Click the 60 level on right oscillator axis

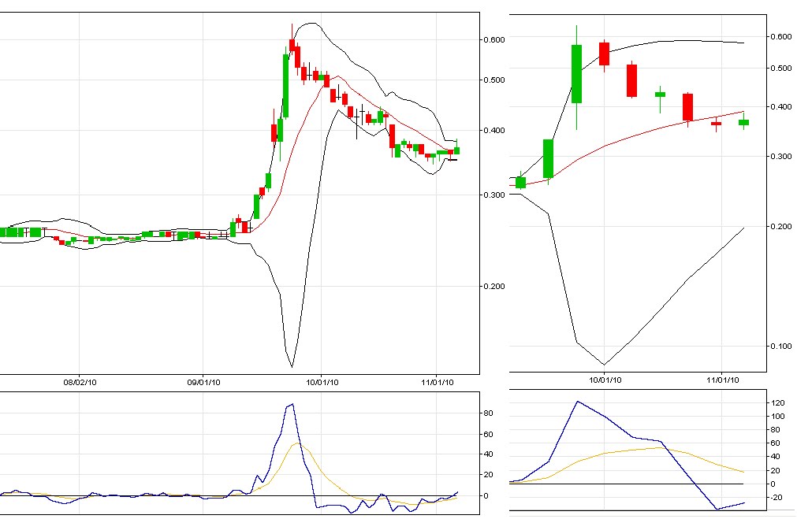coord(775,443)
